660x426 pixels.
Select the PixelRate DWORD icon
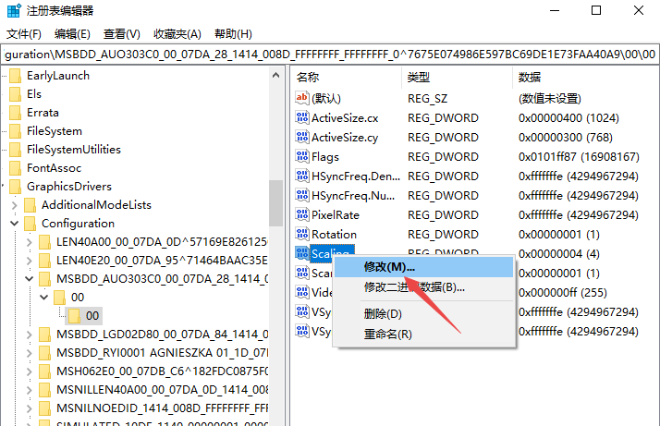pyautogui.click(x=301, y=214)
